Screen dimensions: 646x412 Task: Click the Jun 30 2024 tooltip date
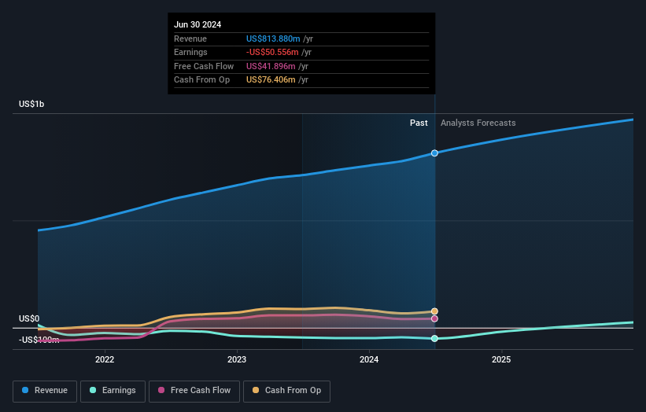click(x=197, y=24)
